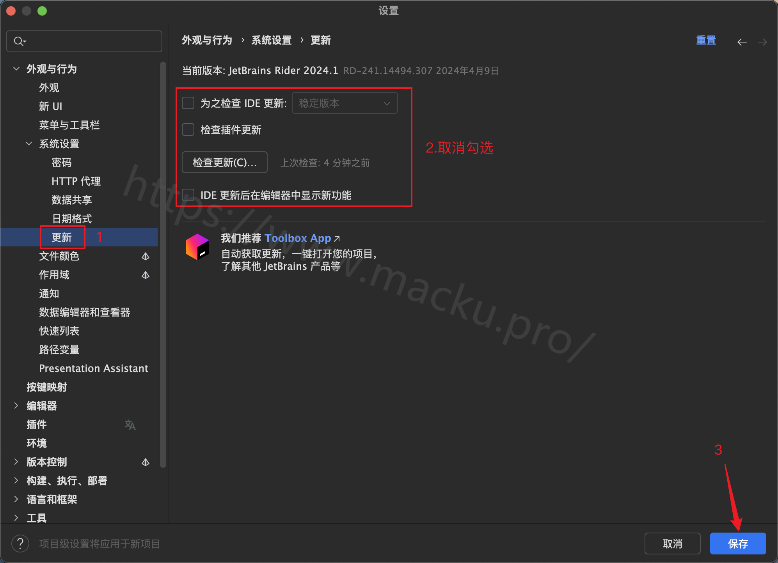Collapse the 系统设置 tree node

pos(29,143)
